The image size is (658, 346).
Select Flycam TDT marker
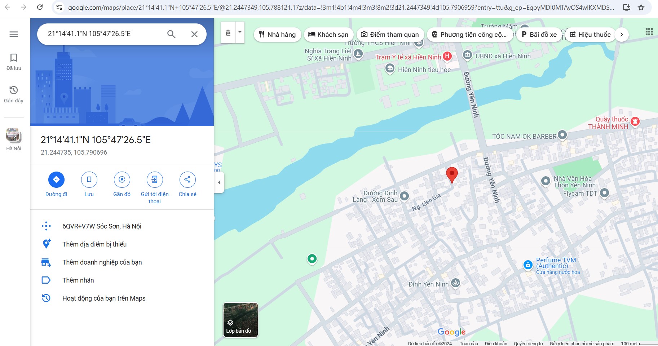[605, 193]
